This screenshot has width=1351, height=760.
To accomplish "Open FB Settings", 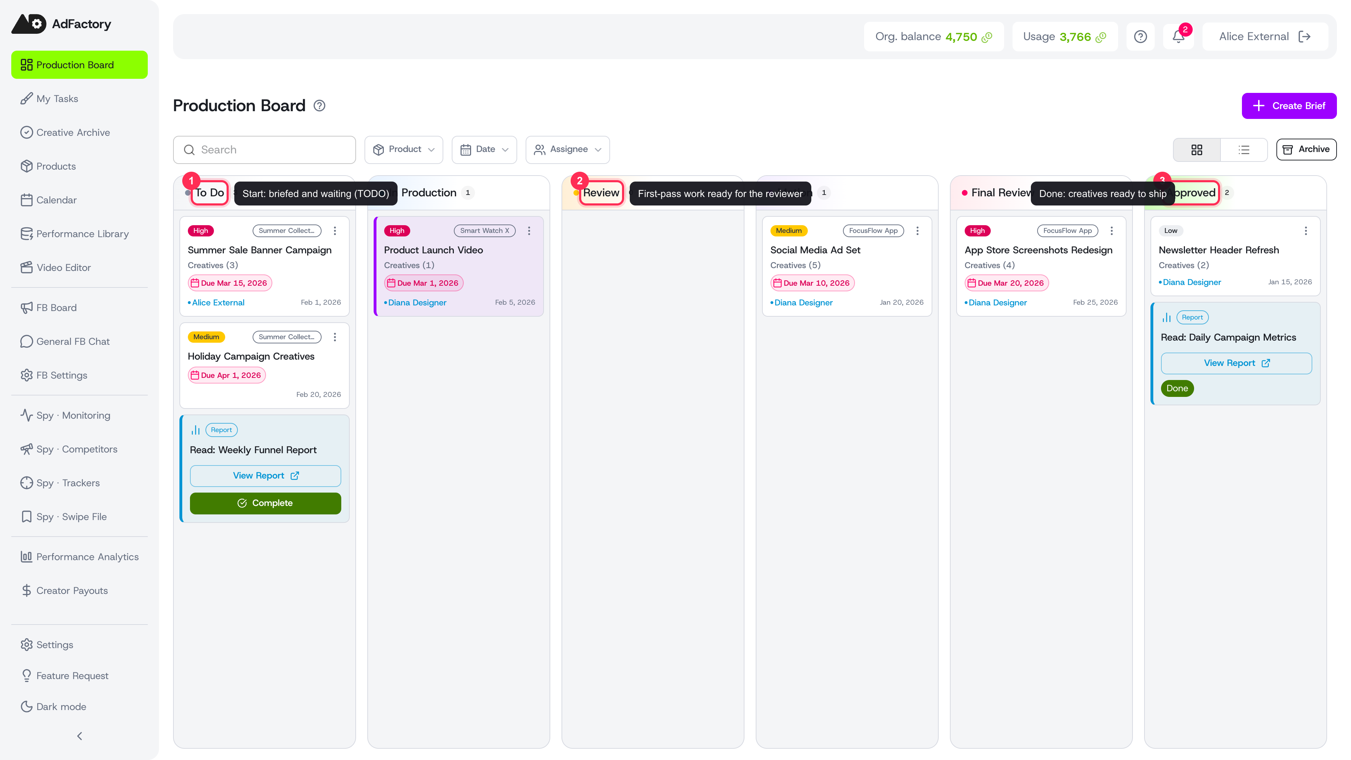I will (x=79, y=375).
